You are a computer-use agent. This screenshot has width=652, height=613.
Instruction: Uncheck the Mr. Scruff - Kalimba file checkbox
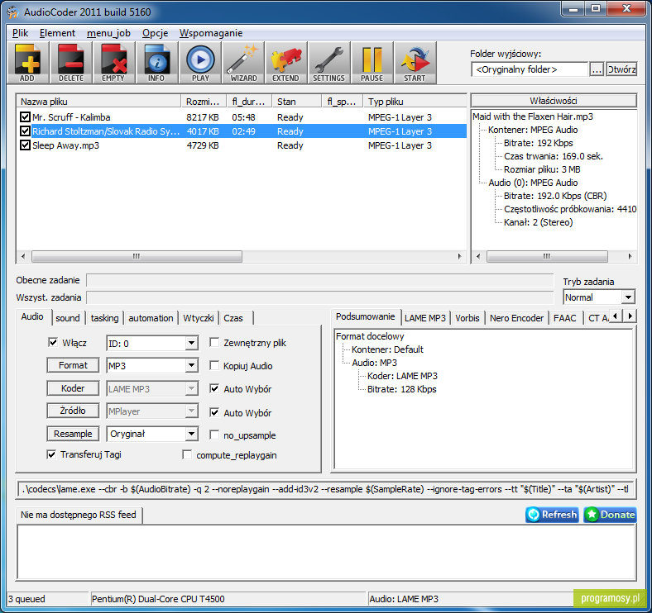(x=25, y=117)
